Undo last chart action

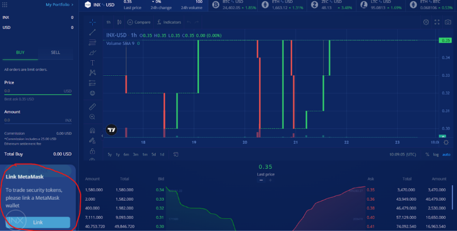pos(189,22)
